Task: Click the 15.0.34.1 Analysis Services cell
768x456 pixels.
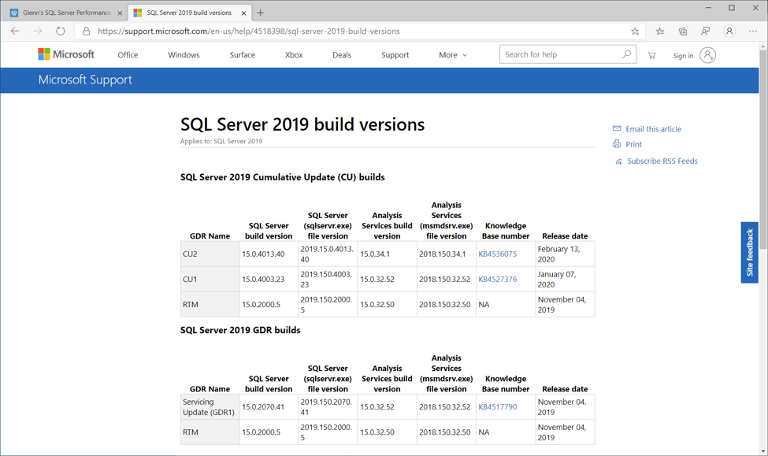Action: click(387, 254)
